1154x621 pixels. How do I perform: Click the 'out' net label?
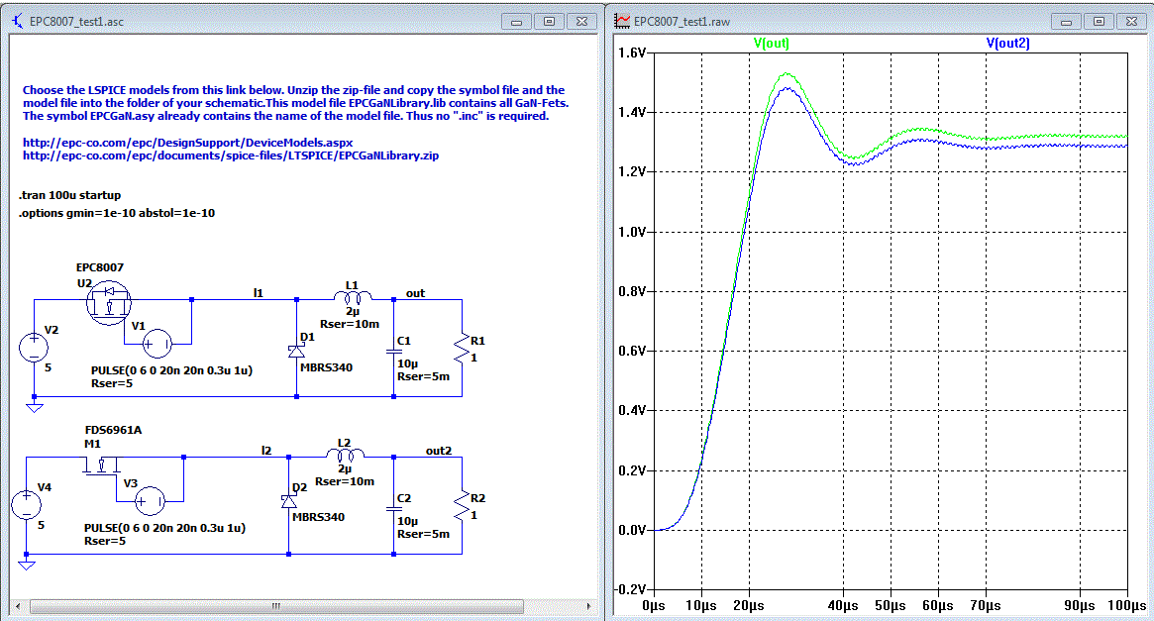point(415,293)
